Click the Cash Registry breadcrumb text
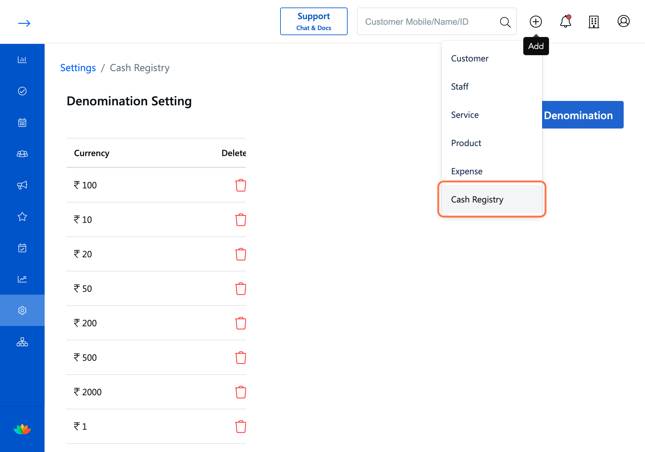This screenshot has width=645, height=452. (140, 68)
